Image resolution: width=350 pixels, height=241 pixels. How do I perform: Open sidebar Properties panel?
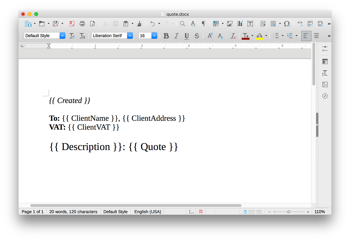[325, 48]
